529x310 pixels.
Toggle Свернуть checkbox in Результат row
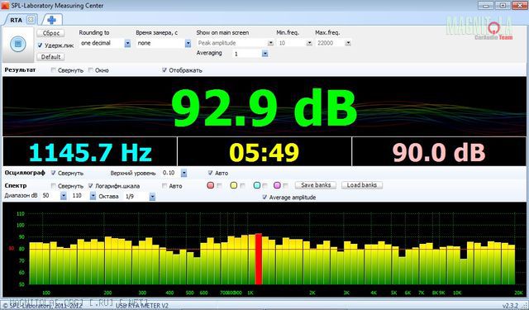point(53,70)
